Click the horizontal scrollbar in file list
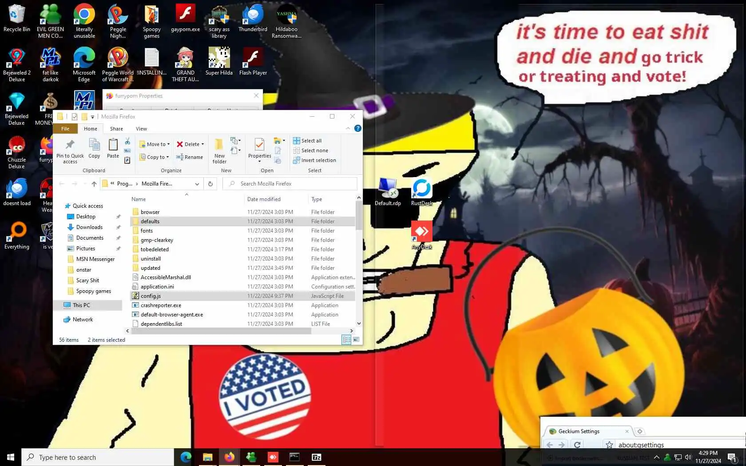The height and width of the screenshot is (466, 746). point(220,331)
